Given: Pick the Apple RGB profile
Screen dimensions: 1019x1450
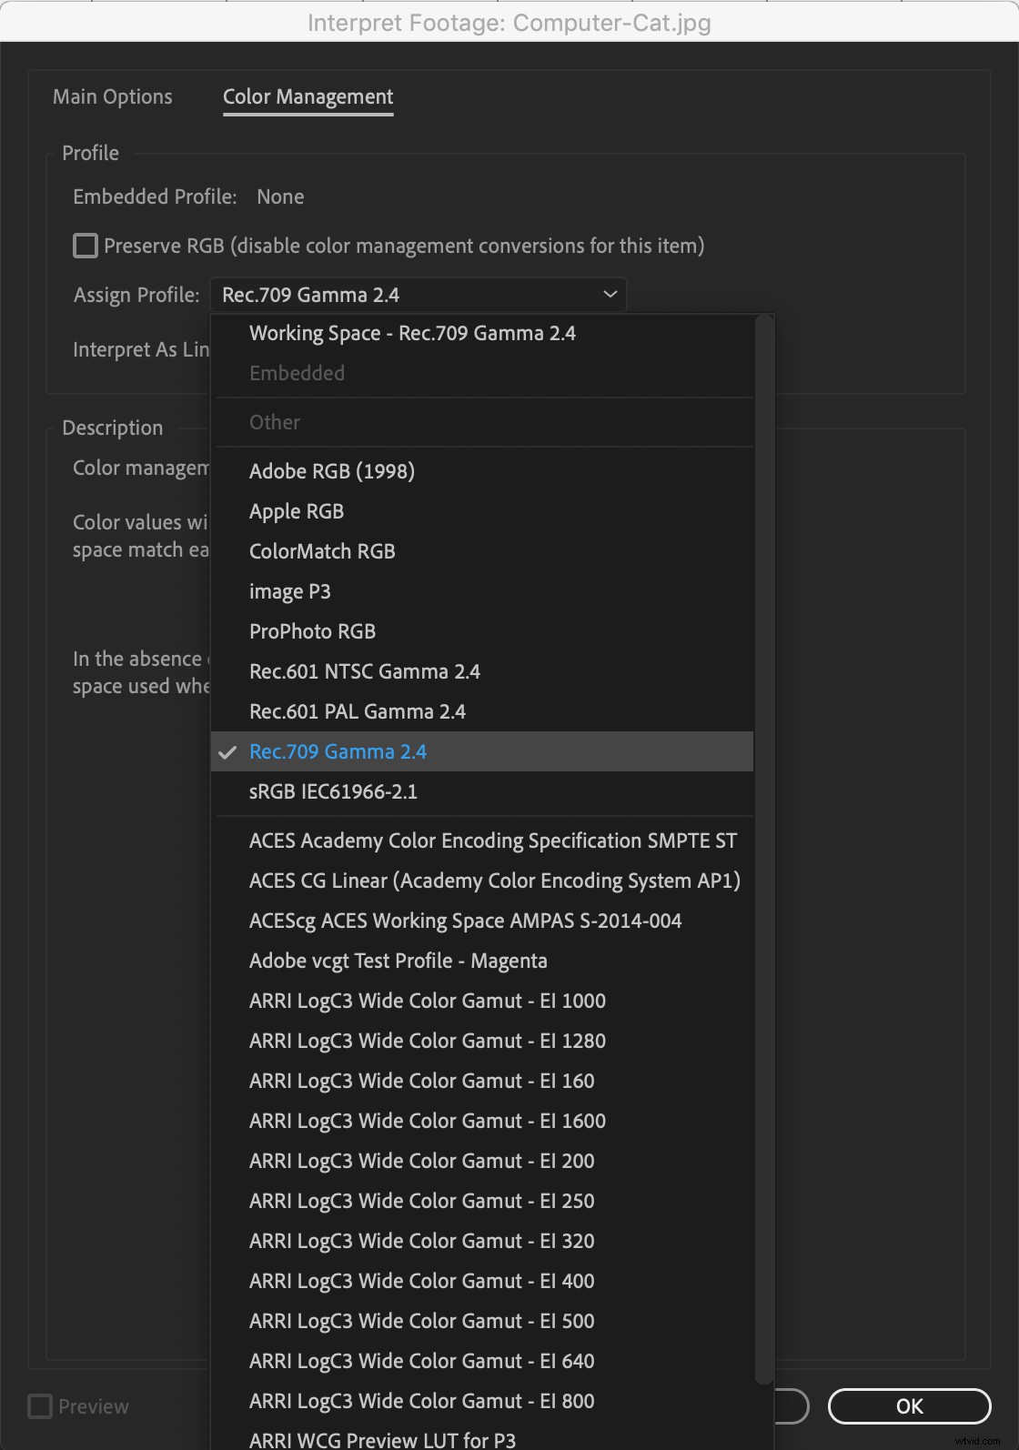Looking at the screenshot, I should 482,511.
